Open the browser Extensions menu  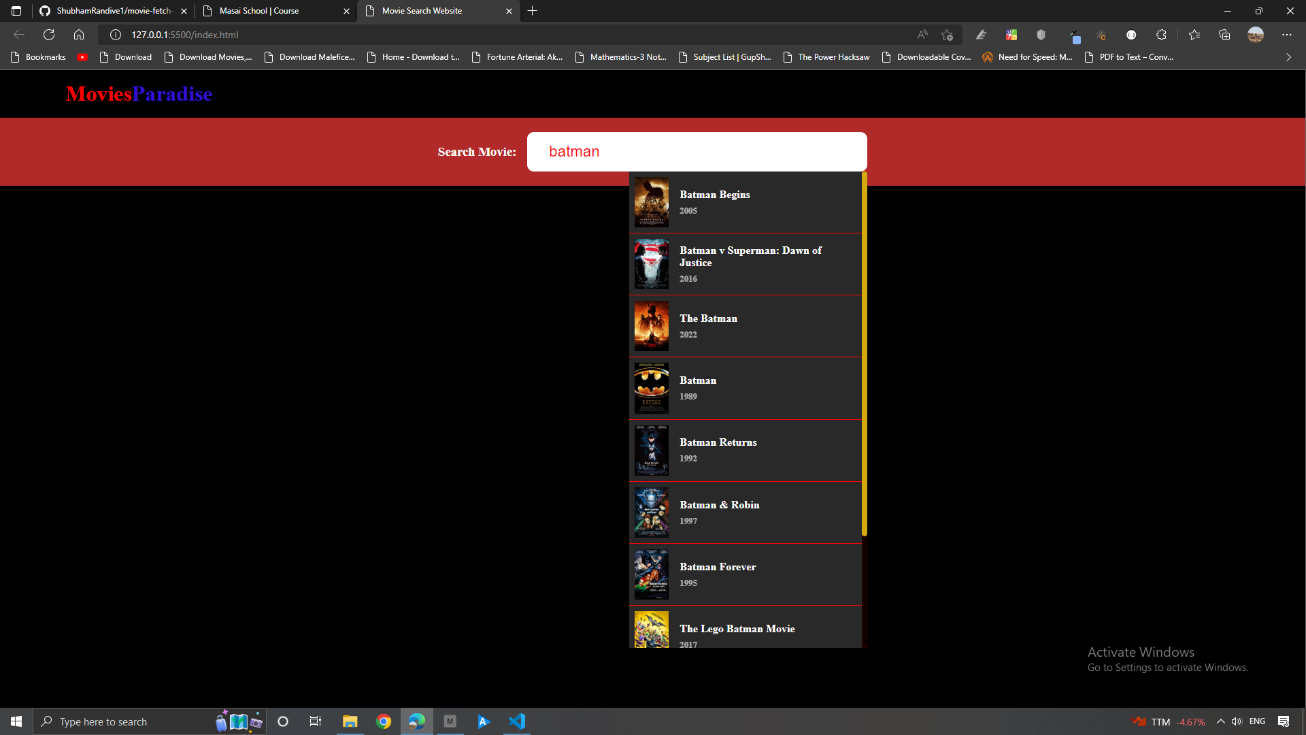click(1162, 35)
